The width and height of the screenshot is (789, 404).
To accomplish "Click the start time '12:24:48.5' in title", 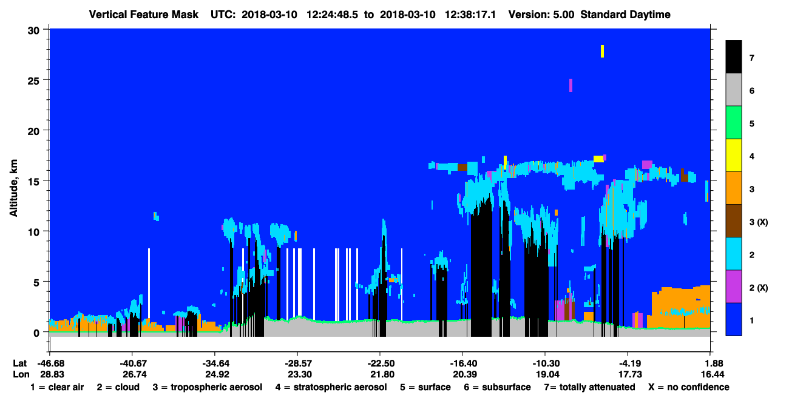I will 331,15.
